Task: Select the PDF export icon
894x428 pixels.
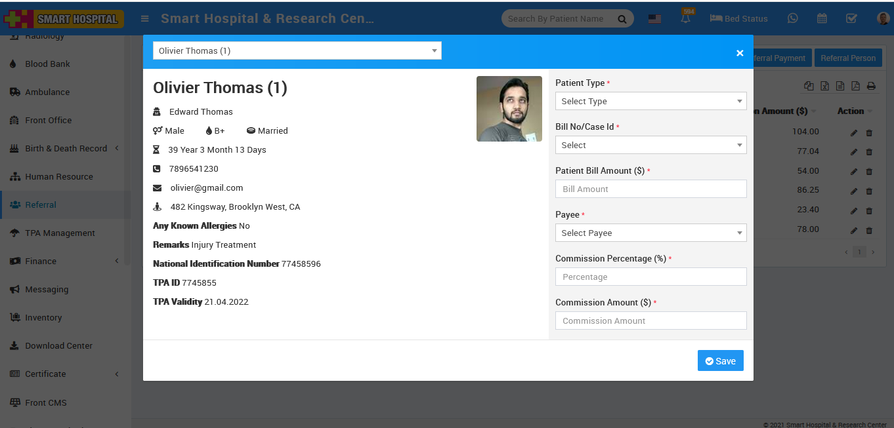Action: [857, 86]
